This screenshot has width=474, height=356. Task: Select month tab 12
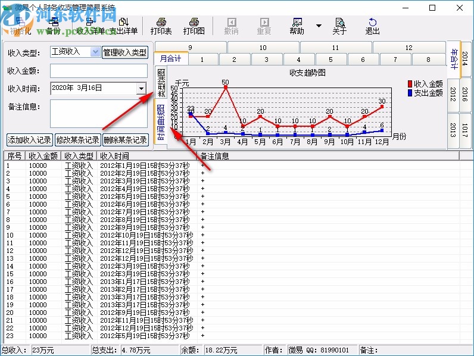pos(408,48)
